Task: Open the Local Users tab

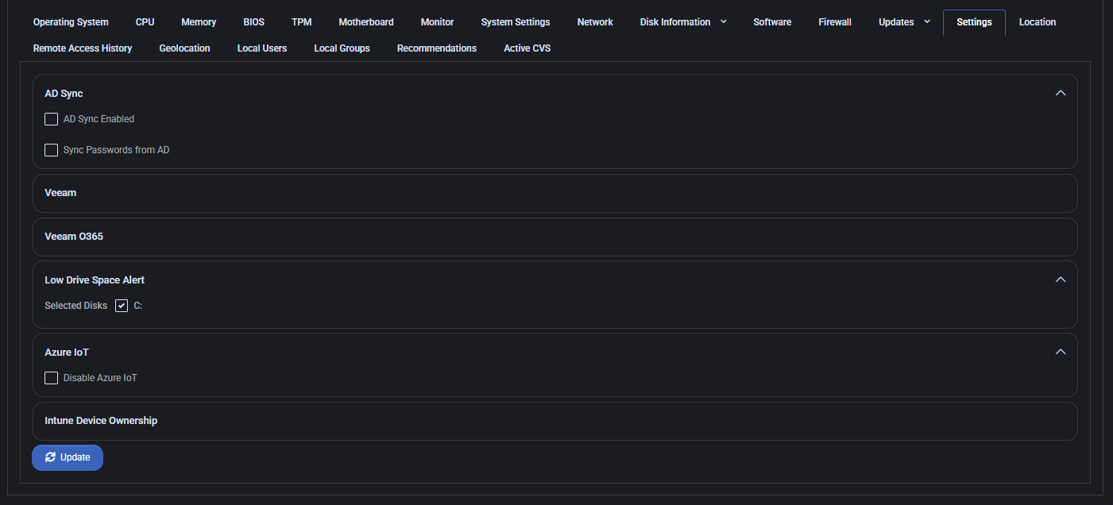Action: (262, 48)
